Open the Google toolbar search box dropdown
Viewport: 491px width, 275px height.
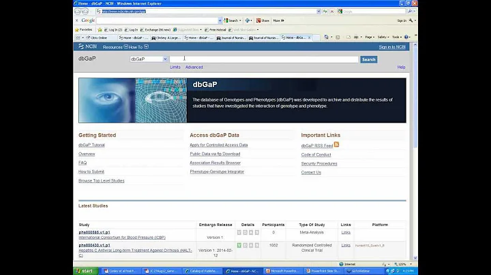pos(220,20)
